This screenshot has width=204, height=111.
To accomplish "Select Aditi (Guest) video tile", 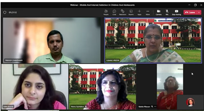I will pos(35,87).
